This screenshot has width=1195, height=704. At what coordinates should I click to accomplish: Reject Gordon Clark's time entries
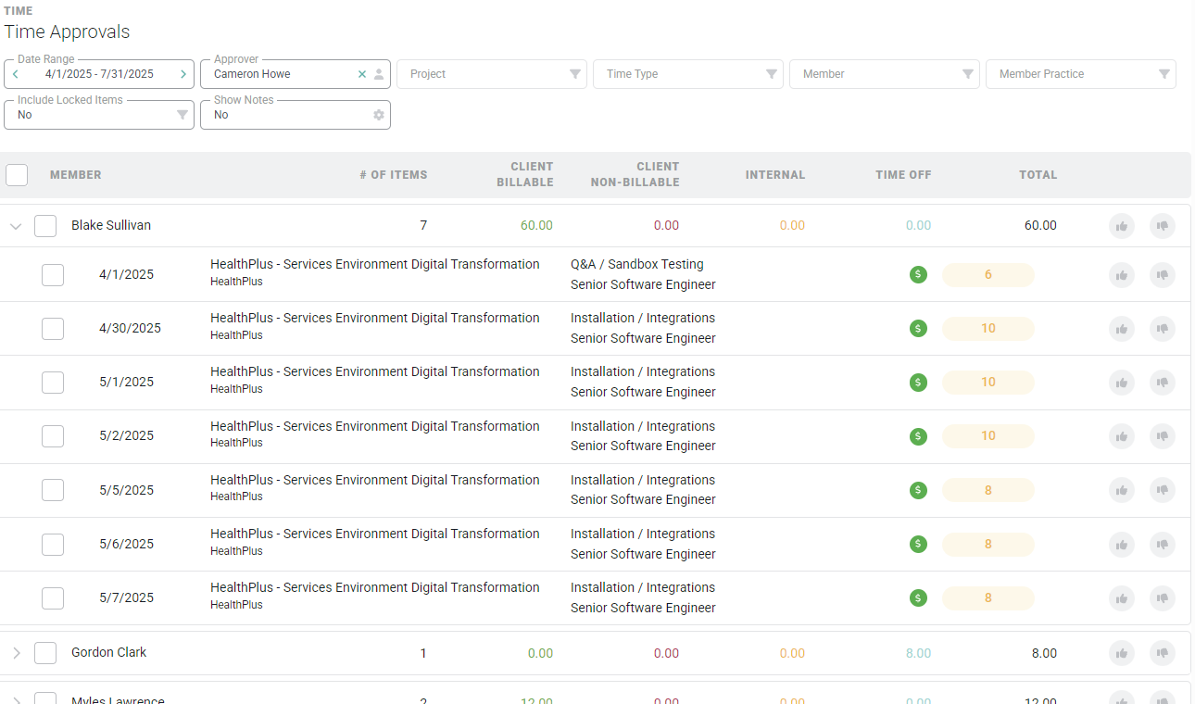1163,653
